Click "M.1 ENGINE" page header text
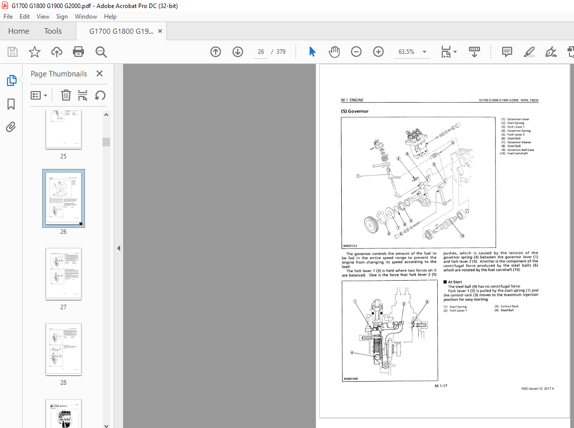 352,100
